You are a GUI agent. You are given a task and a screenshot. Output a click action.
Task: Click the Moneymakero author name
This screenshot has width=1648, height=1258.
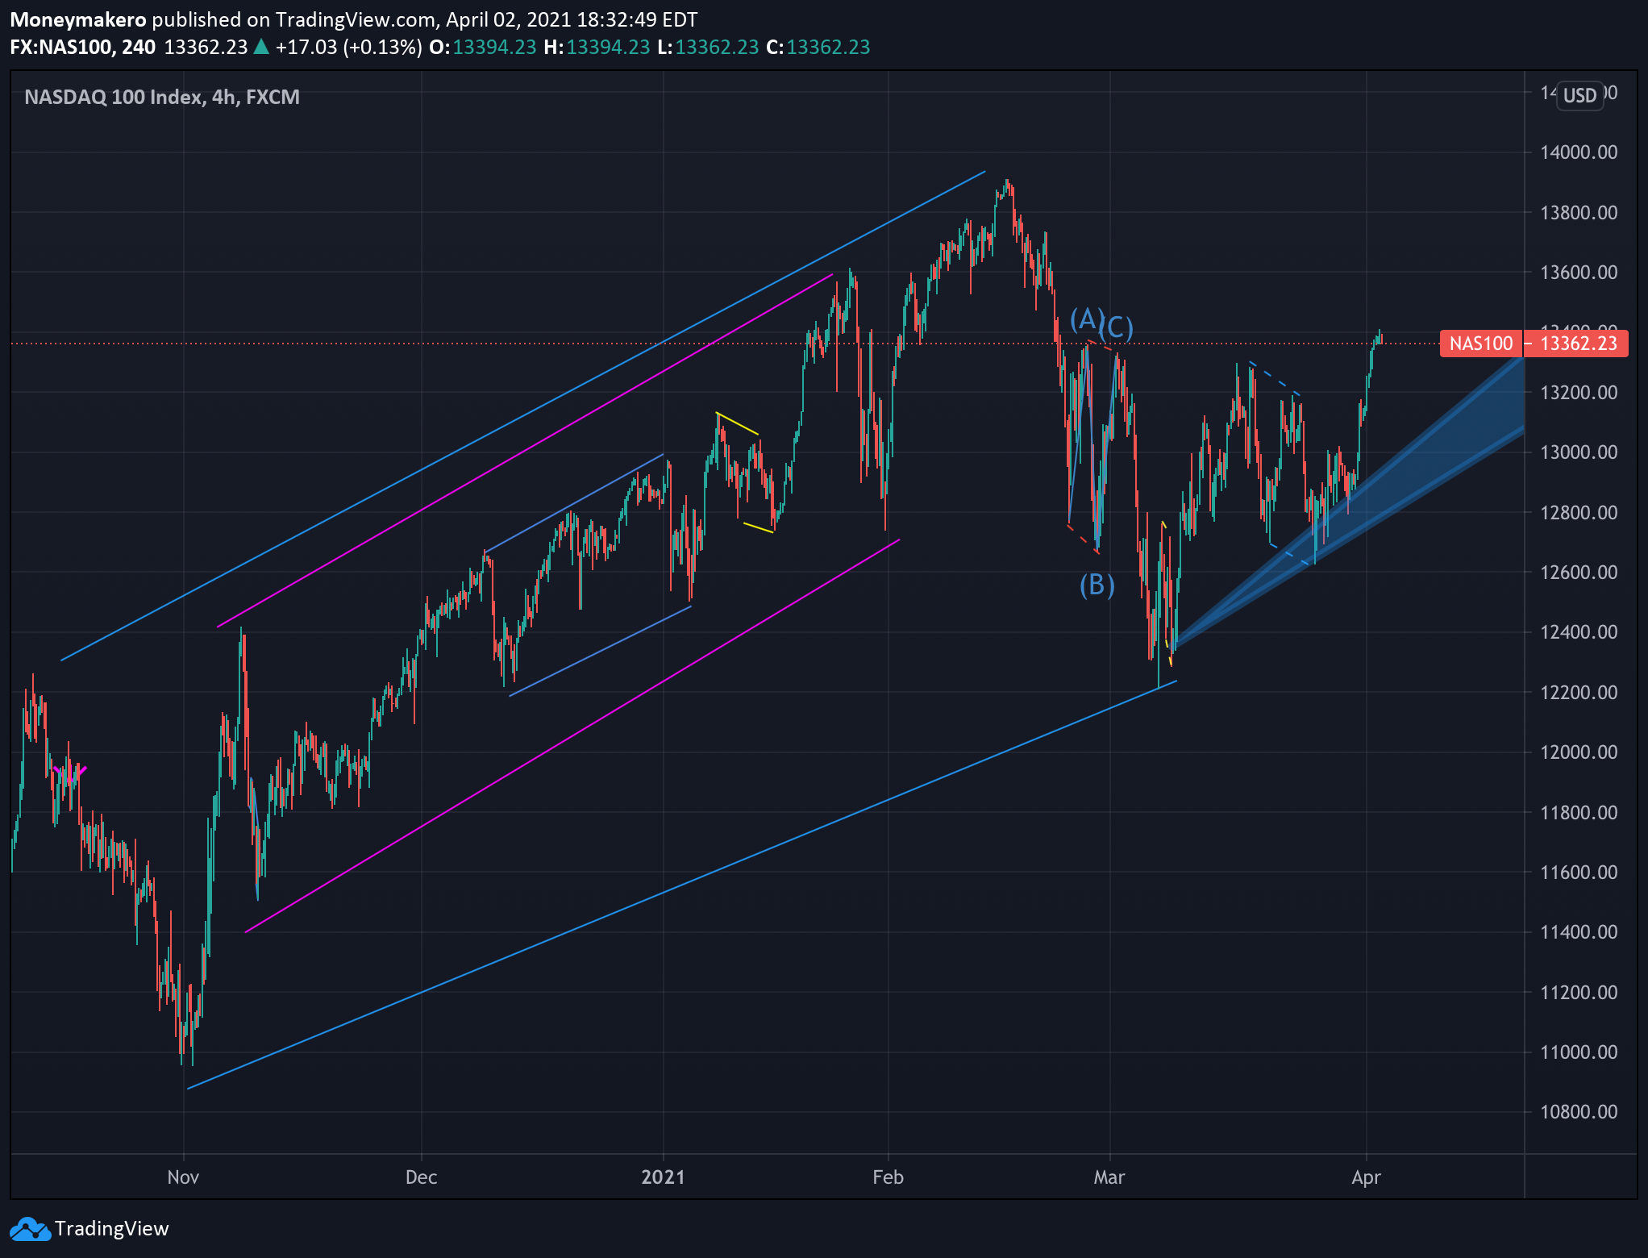tap(78, 19)
